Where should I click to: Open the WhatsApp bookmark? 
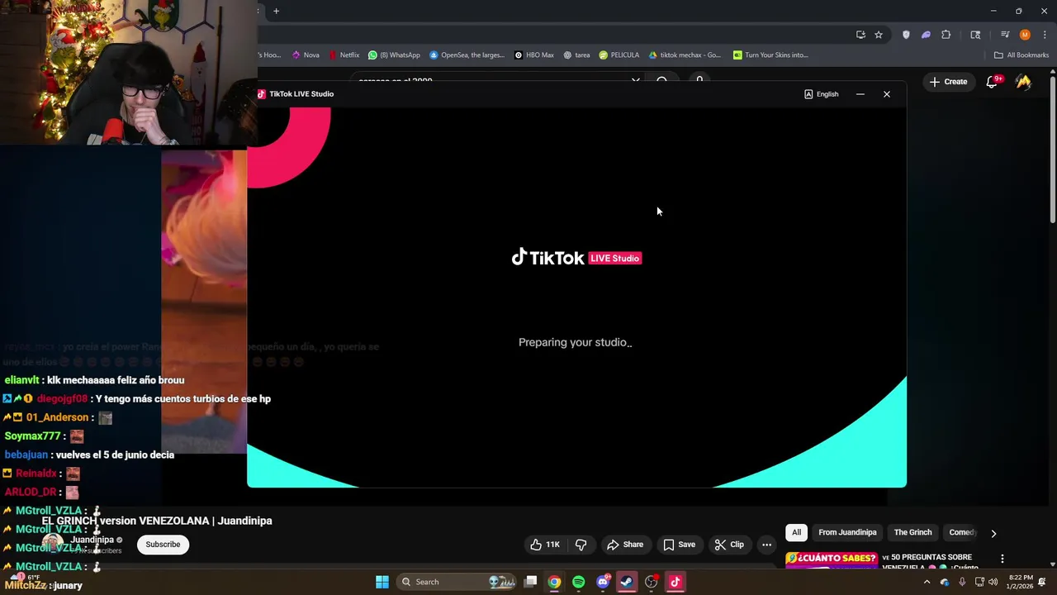click(x=394, y=55)
